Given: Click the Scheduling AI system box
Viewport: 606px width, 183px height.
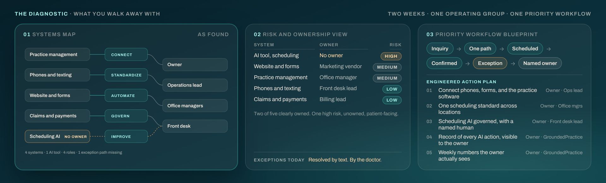Looking at the screenshot, I should (57, 136).
